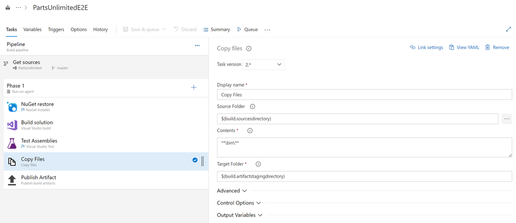Open the toolbar more actions ellipsis
Screen dimensions: 516x223
pyautogui.click(x=267, y=29)
